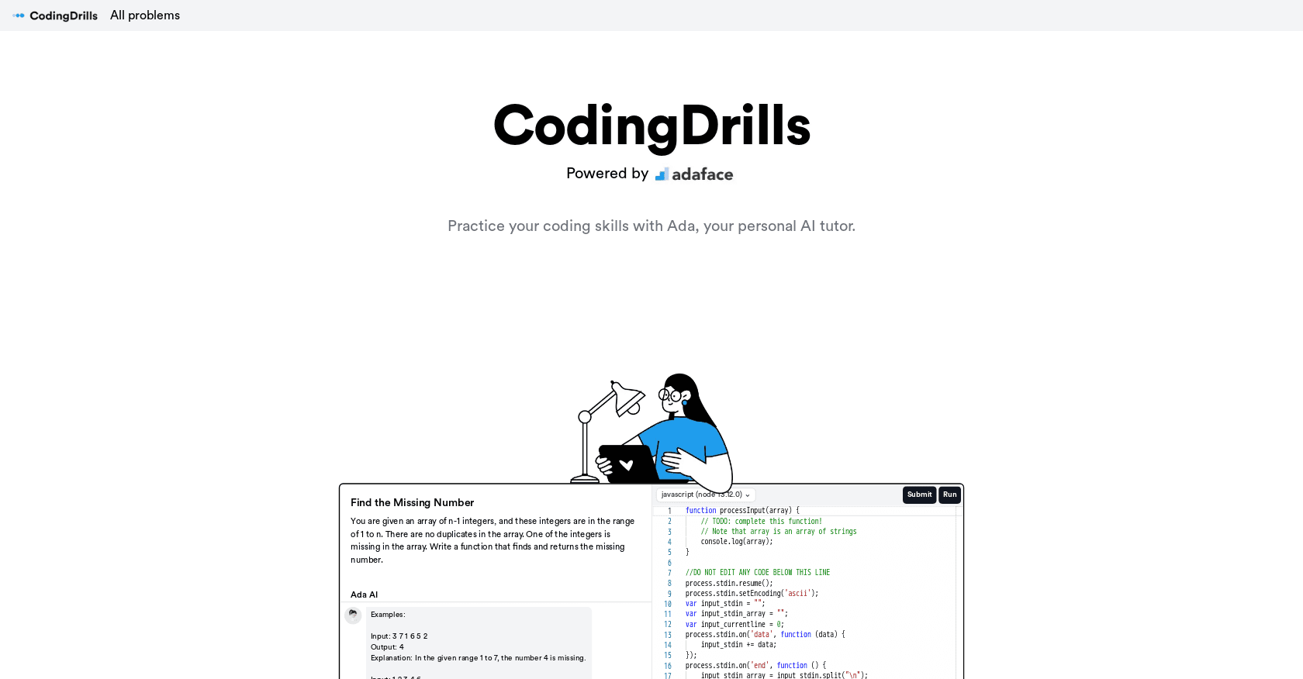The height and width of the screenshot is (679, 1303).
Task: Click the 'process.stdin.resume();' code line
Action: (x=729, y=583)
